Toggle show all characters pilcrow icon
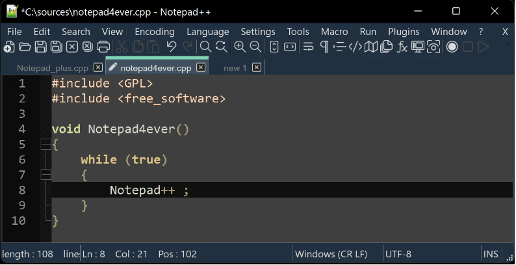Screen dimensions: 516x265 pos(324,47)
